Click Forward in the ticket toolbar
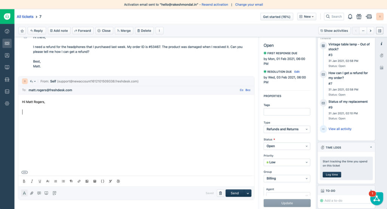 pos(82,31)
